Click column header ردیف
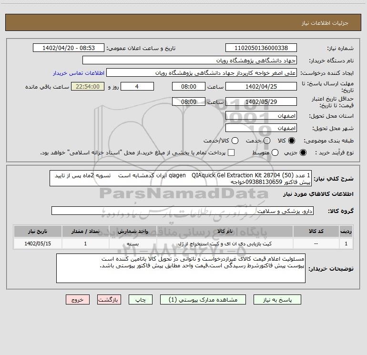The image size is (367, 355). (x=346, y=232)
